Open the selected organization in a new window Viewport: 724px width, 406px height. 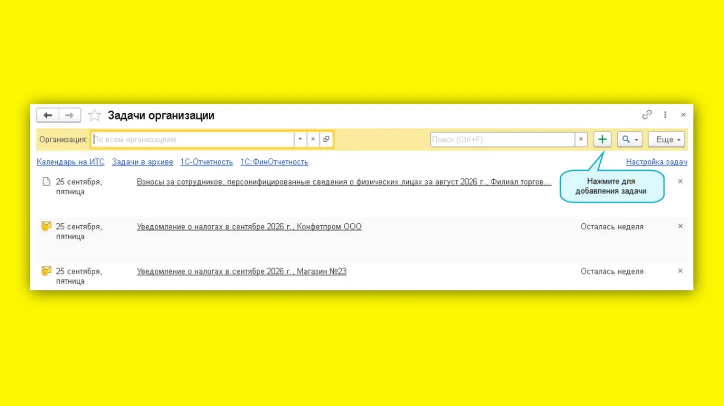point(326,139)
